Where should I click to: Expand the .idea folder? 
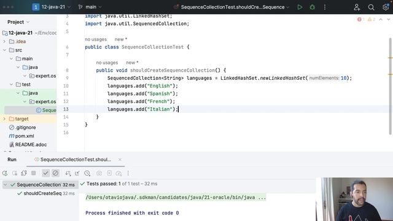coord(4,42)
